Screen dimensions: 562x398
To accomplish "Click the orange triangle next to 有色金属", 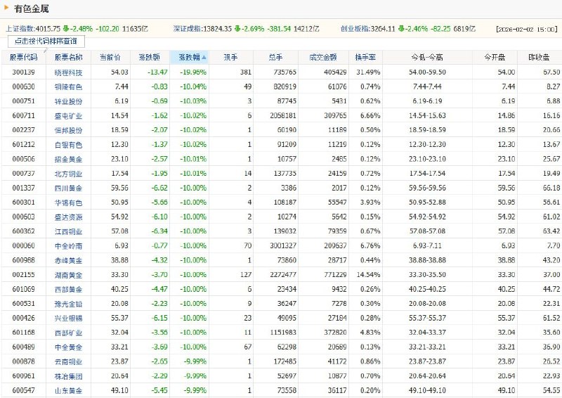I will click(6, 8).
